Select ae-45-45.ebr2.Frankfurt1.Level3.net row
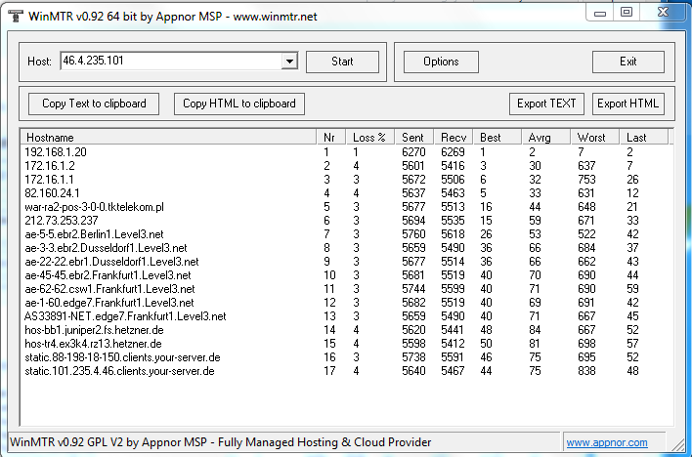Screen dimensions: 692x457 click(346, 275)
